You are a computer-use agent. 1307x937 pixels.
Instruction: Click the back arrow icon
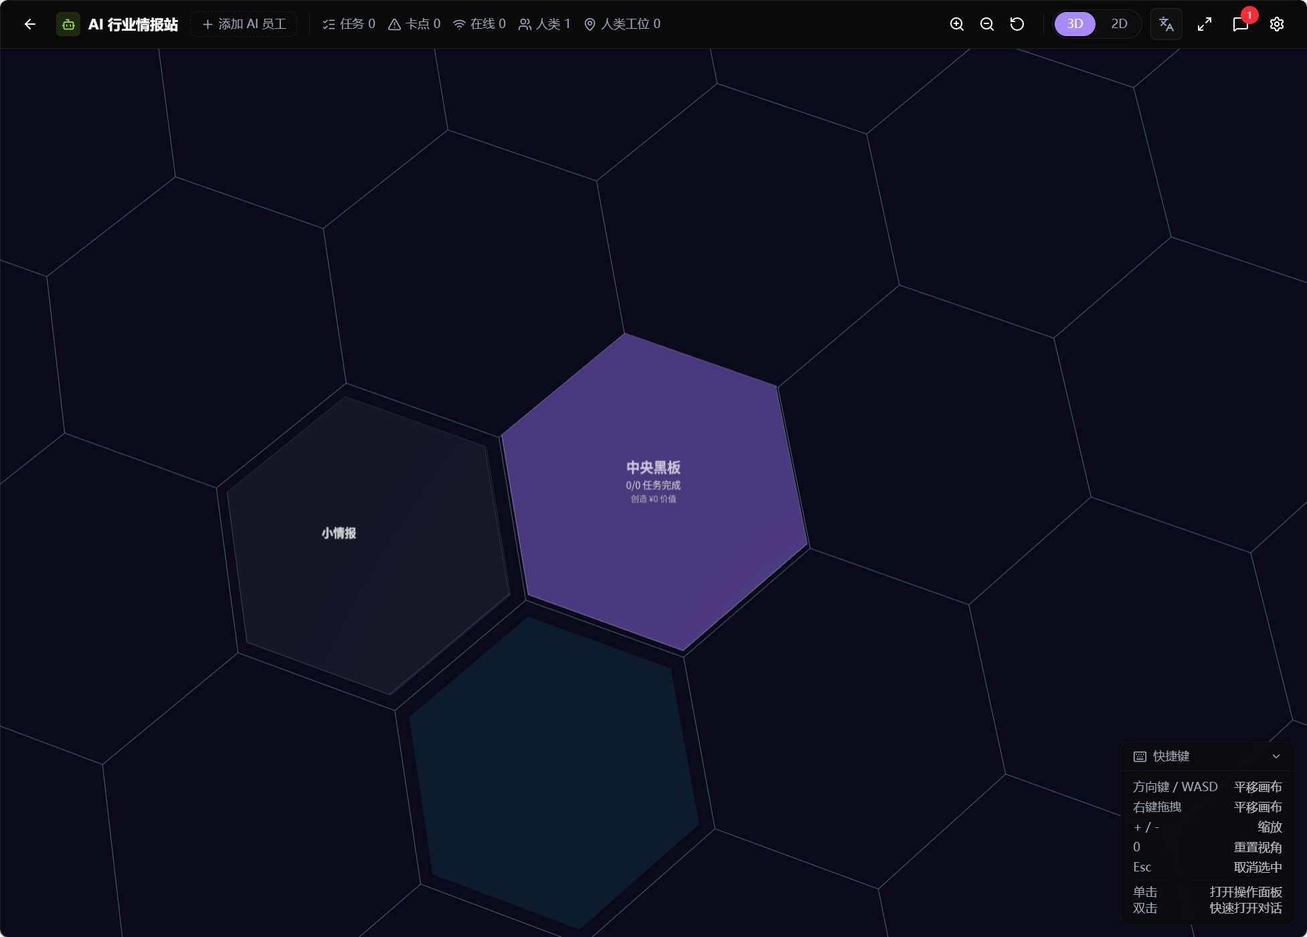click(x=29, y=24)
